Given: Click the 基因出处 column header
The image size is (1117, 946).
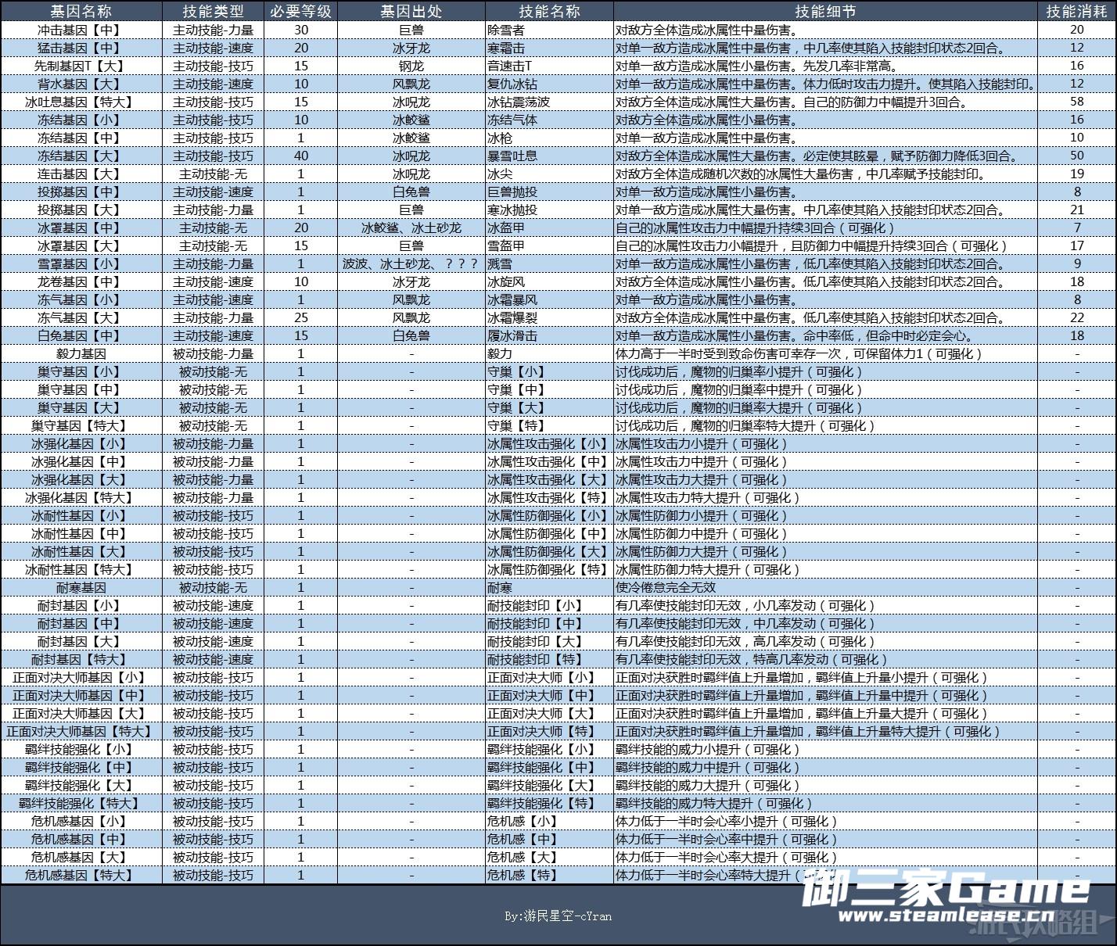Looking at the screenshot, I should 411,11.
